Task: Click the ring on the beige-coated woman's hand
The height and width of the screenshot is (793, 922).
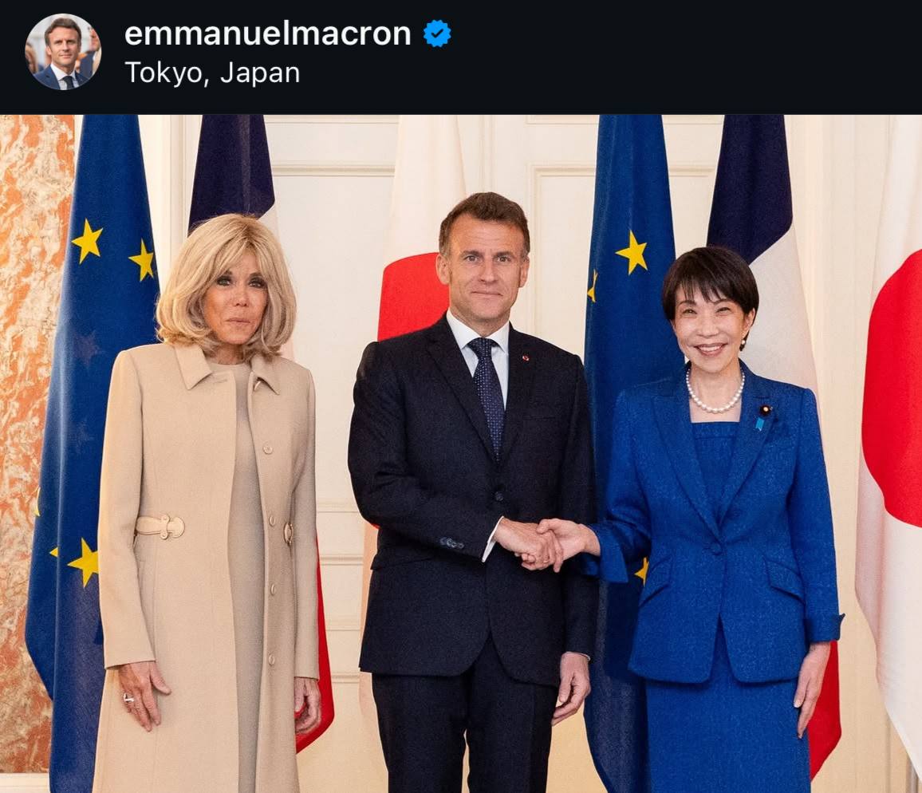Action: 128,698
